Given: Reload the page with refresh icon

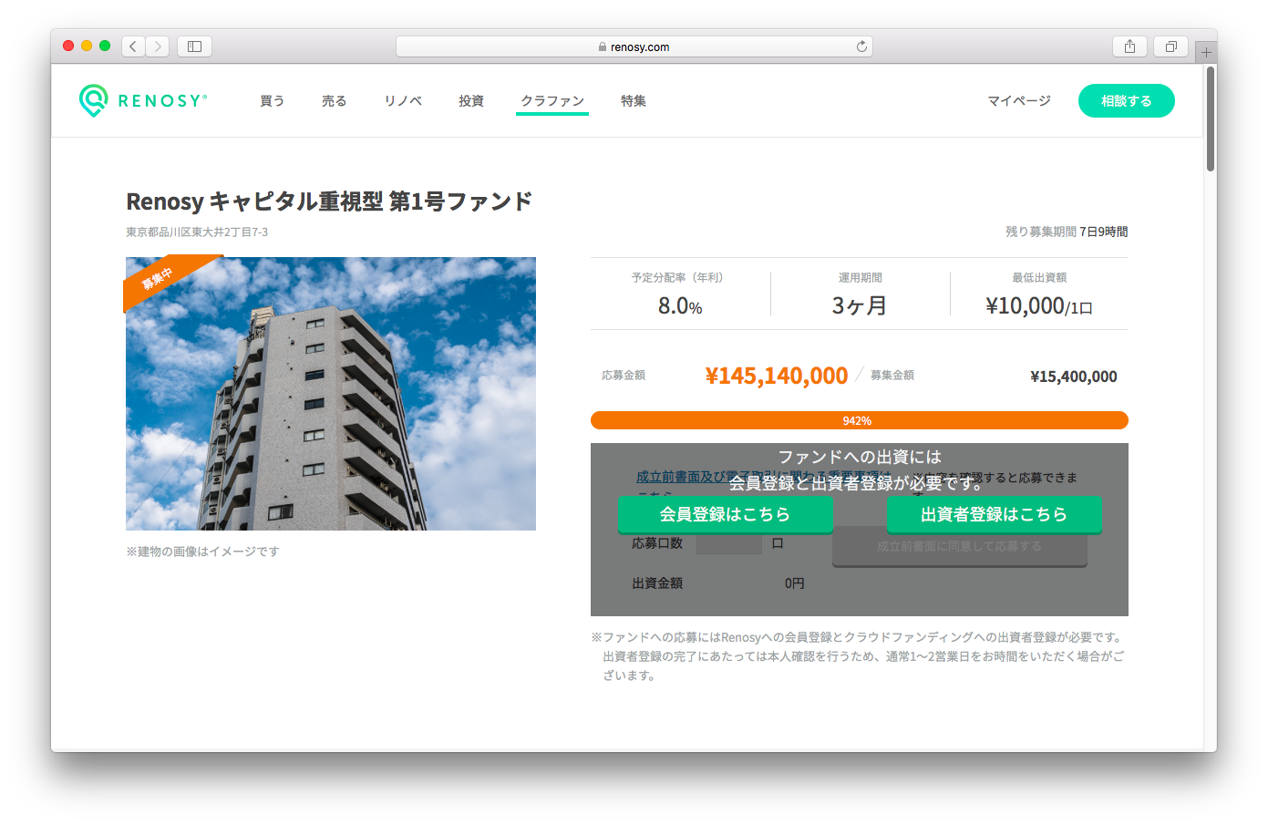Looking at the screenshot, I should click(x=861, y=46).
